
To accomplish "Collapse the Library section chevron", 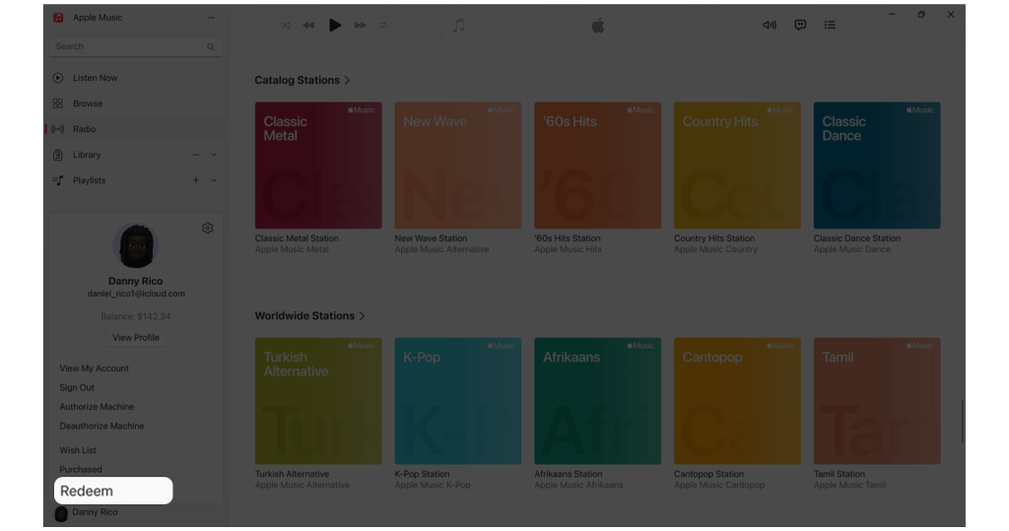I will point(214,155).
